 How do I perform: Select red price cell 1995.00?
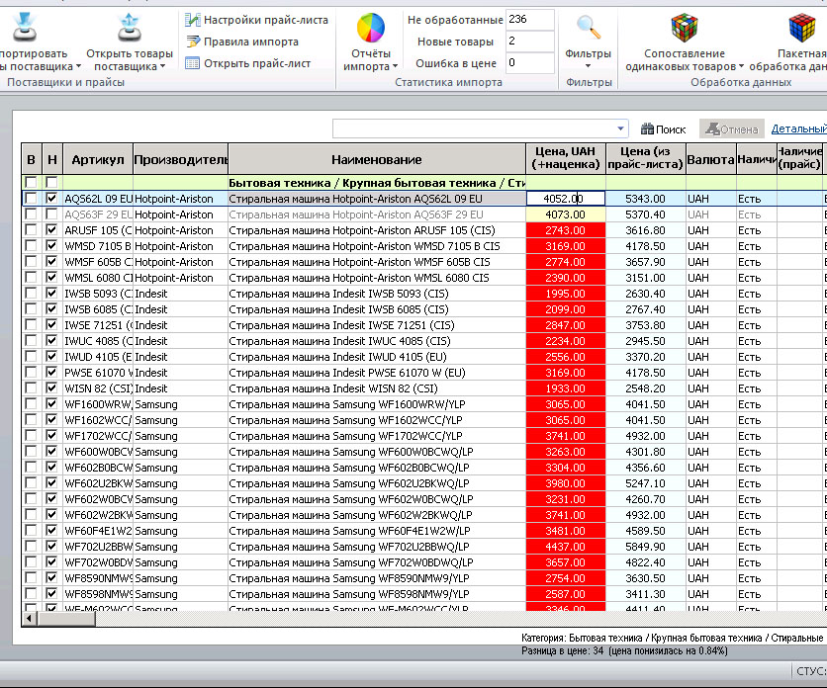[566, 294]
